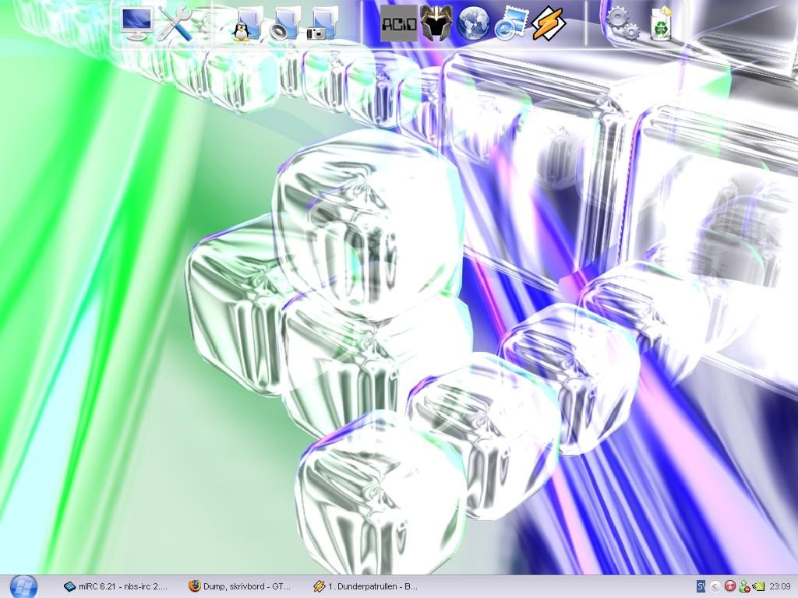
Task: Open the Internet Explorer mail stamp icon
Action: (x=510, y=23)
